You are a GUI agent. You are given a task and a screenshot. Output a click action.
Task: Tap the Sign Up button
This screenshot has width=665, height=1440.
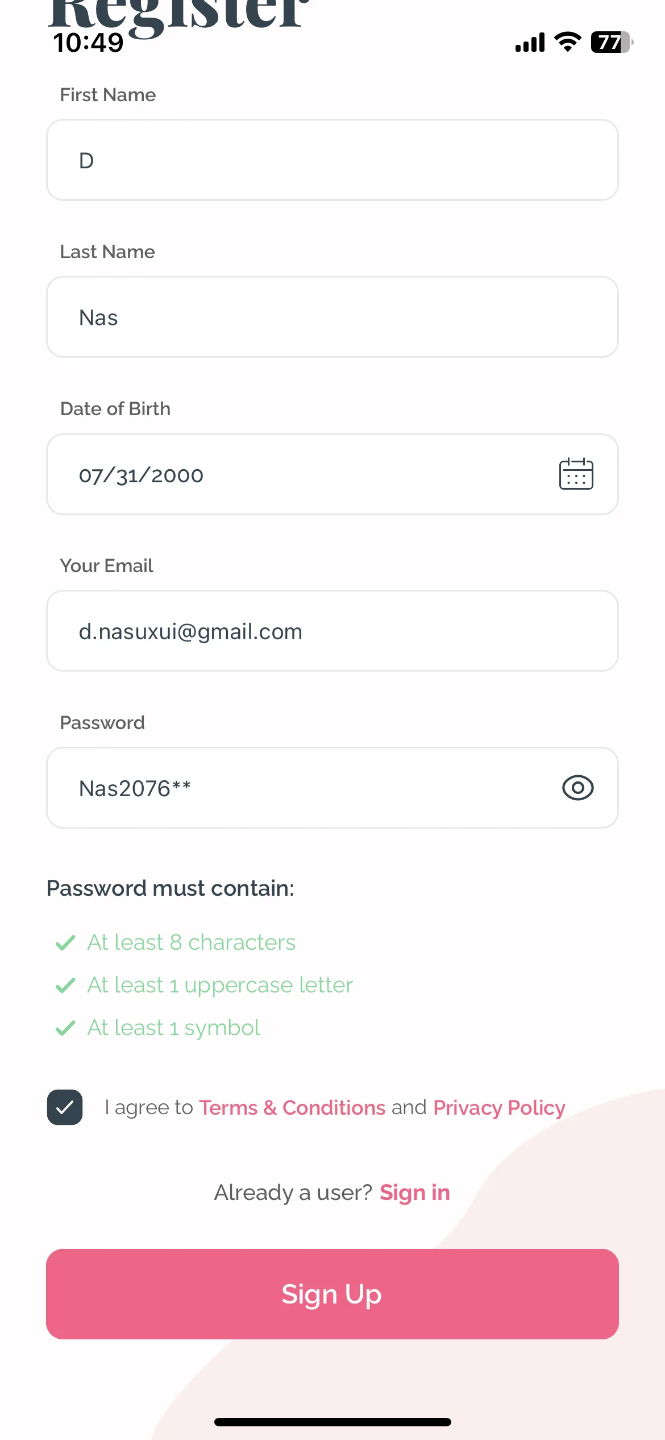(332, 1294)
